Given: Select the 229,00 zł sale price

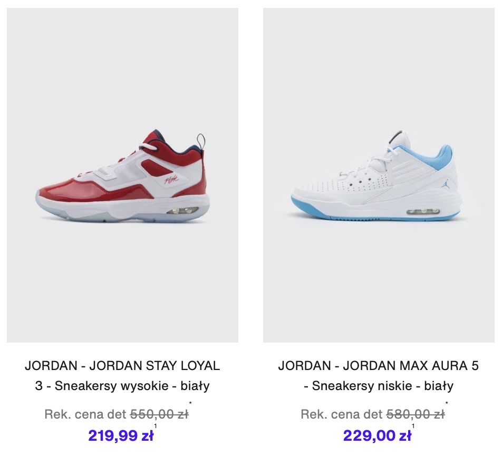Looking at the screenshot, I should 377,435.
